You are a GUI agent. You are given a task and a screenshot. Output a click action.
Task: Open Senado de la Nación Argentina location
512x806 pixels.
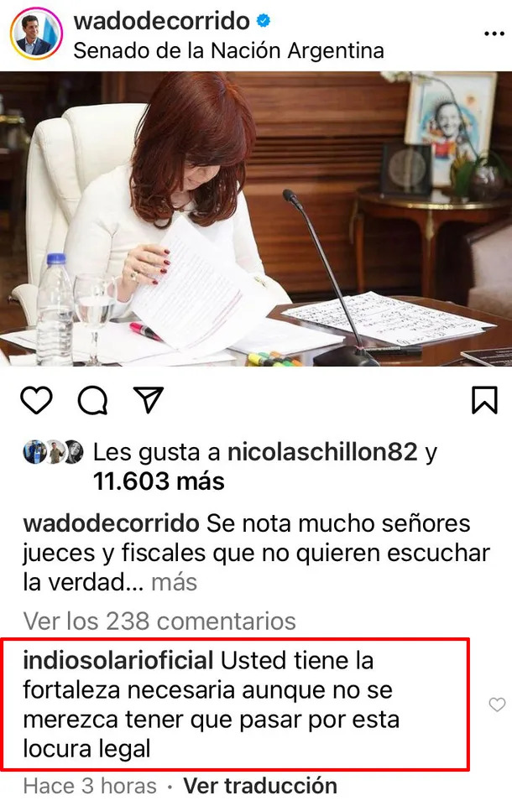click(228, 51)
